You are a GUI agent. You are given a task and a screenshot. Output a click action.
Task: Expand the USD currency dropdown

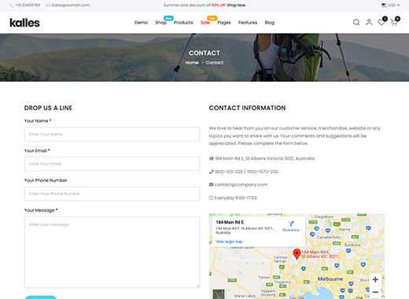pos(391,5)
